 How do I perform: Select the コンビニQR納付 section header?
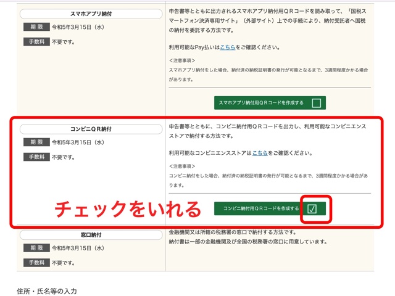click(x=91, y=129)
